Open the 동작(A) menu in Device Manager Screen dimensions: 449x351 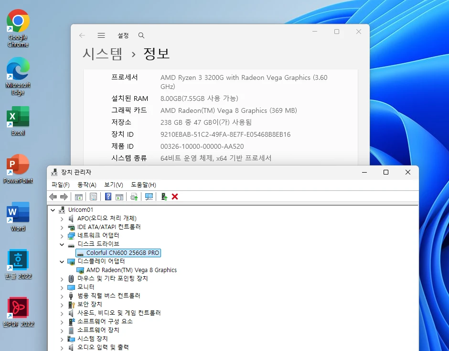point(87,185)
